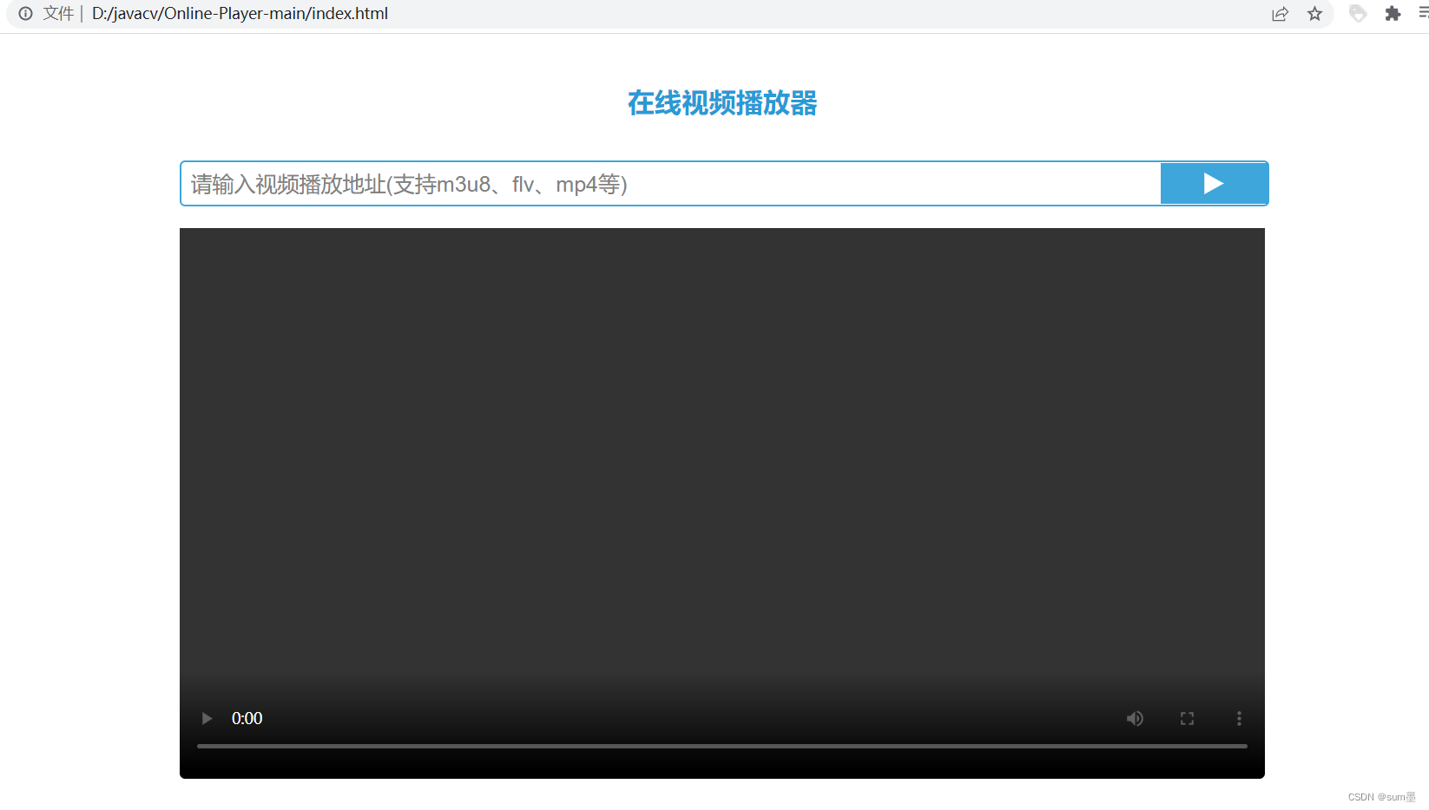This screenshot has height=810, width=1429.
Task: Start playback with video player play icon
Action: point(207,718)
